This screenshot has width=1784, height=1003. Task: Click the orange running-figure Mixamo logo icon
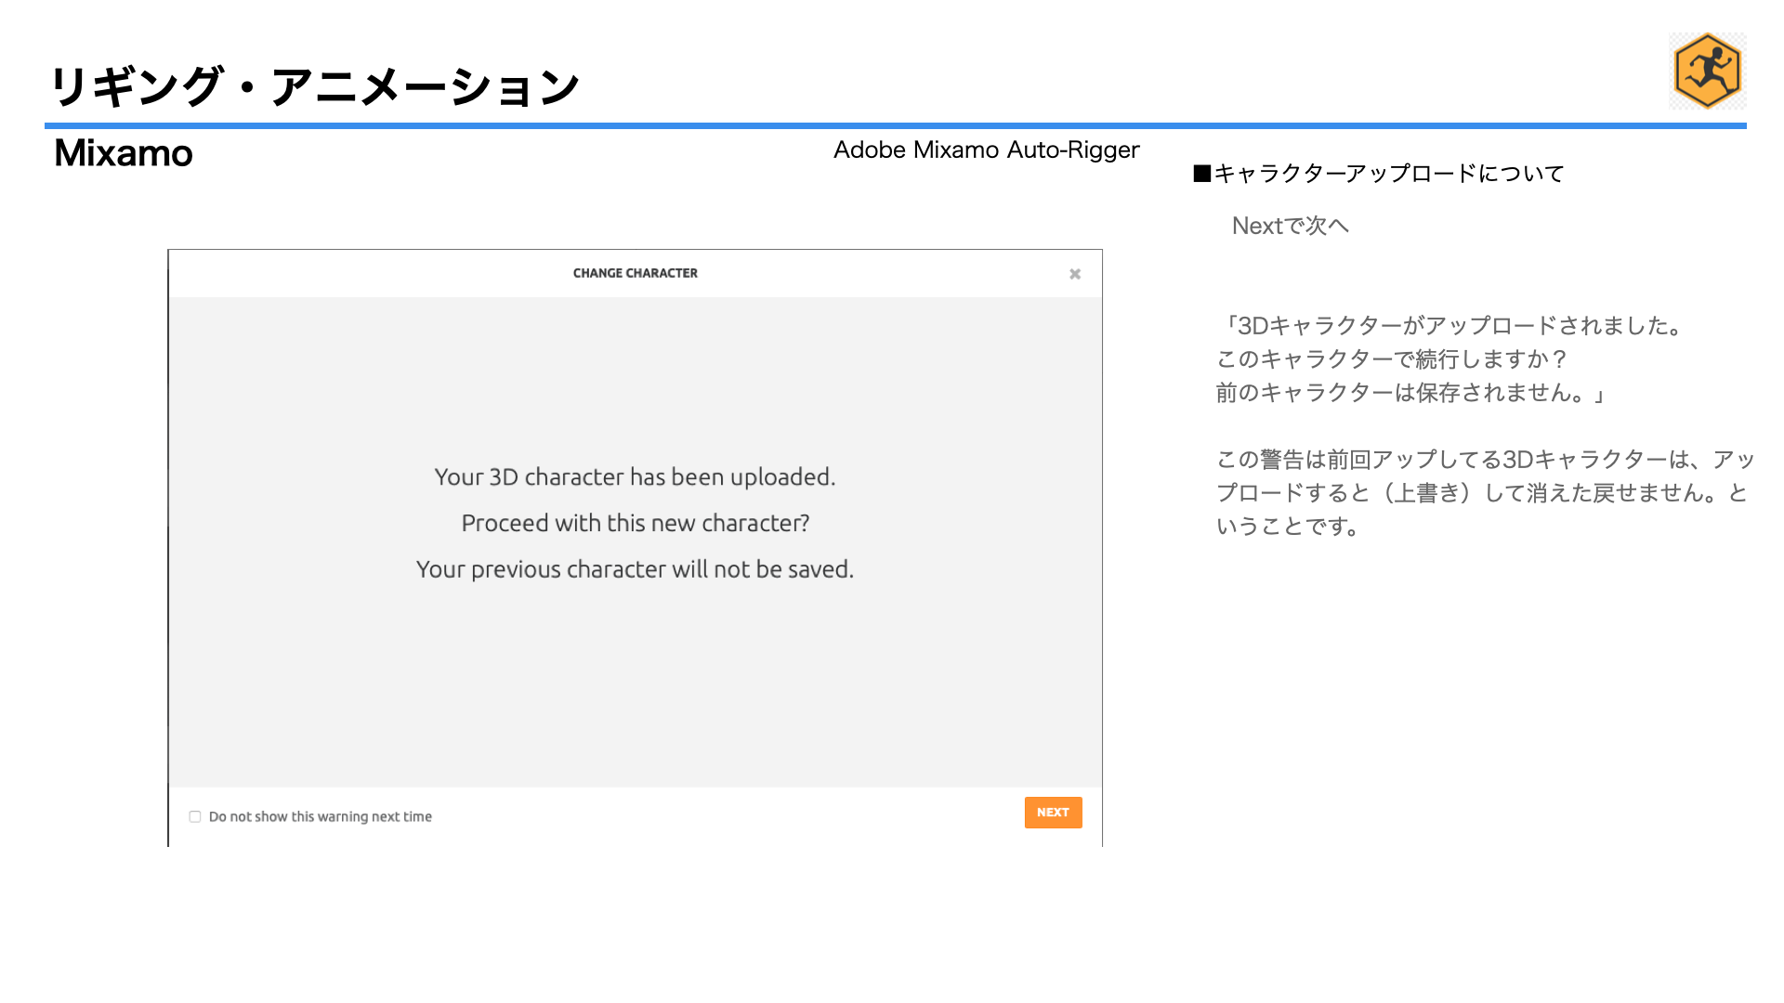tap(1707, 72)
